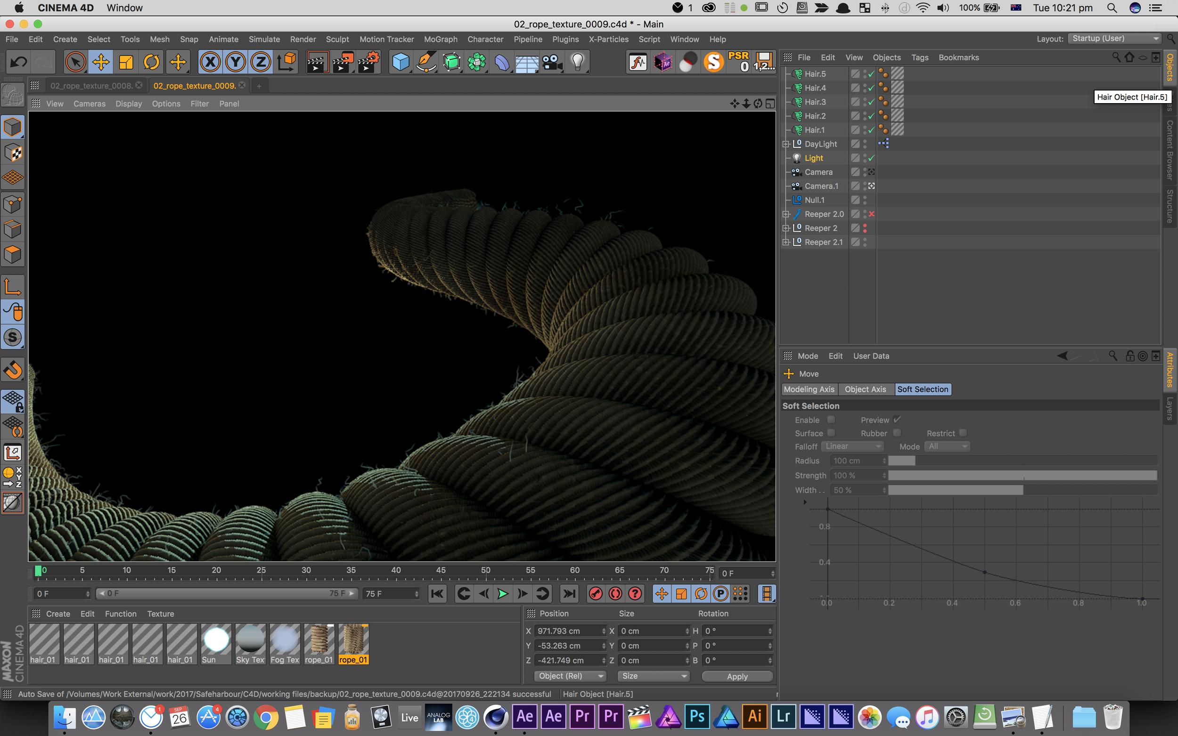Select the Move tool in top toolbar
Viewport: 1178px width, 736px height.
point(101,62)
